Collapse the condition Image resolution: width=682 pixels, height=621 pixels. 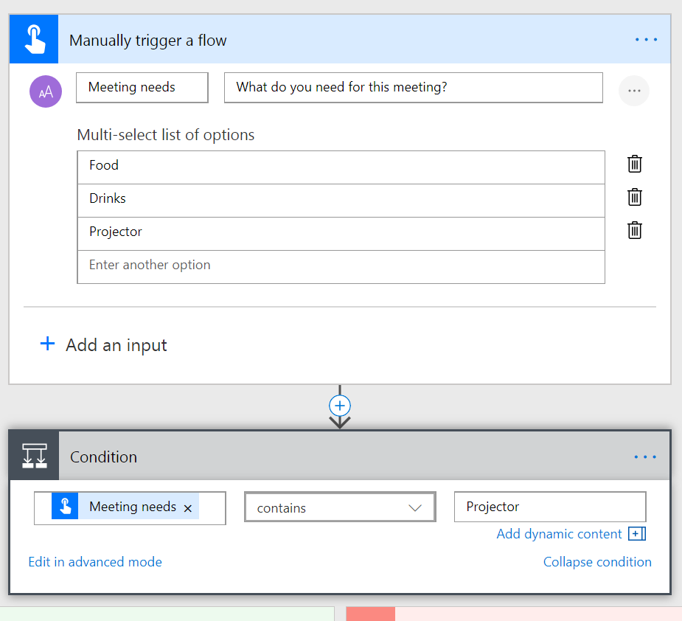[x=597, y=562]
